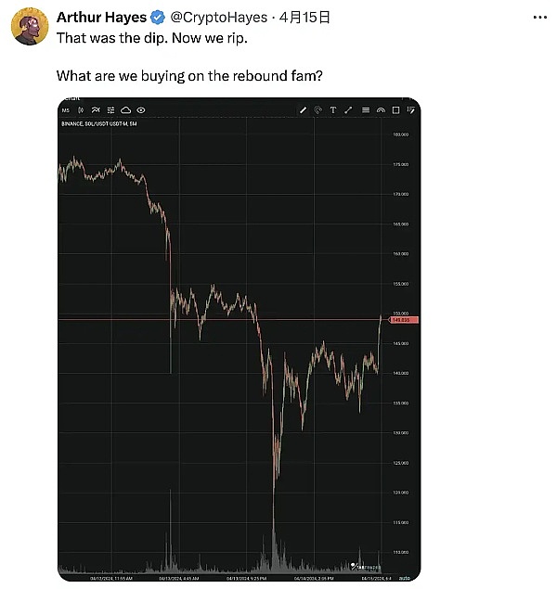The image size is (557, 589).
Task: Open the horizontal lines menu icon
Action: (x=365, y=109)
